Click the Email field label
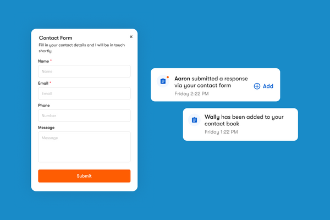Viewport: 330px width, 220px height. coord(43,83)
